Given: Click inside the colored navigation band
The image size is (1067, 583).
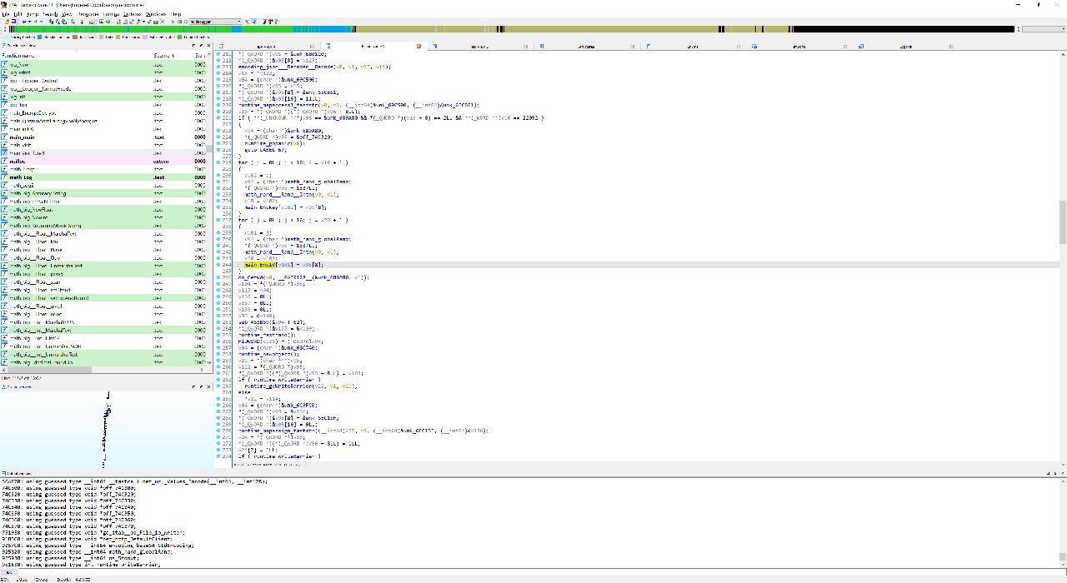Looking at the screenshot, I should tap(533, 28).
